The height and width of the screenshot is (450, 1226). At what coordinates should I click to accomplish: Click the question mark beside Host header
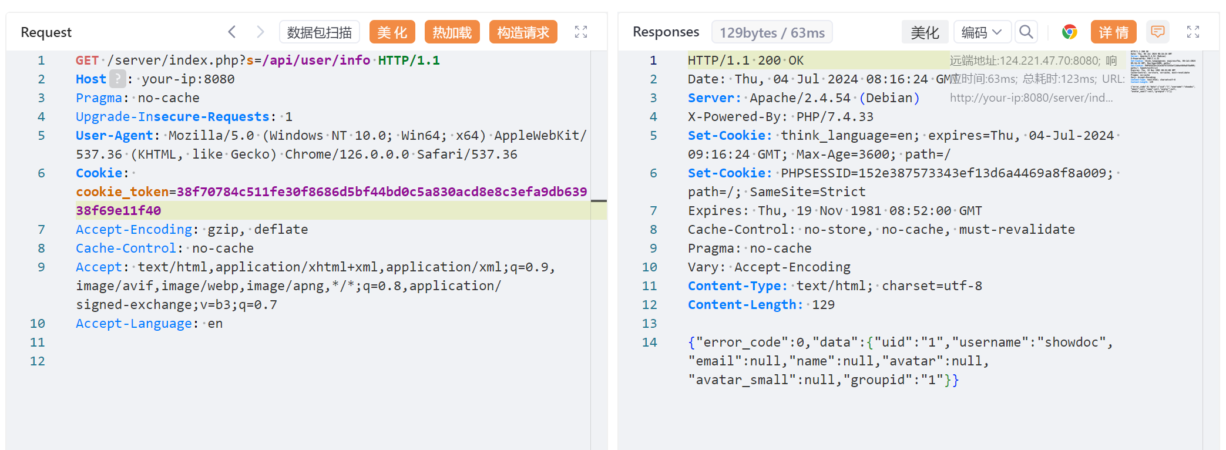click(117, 79)
